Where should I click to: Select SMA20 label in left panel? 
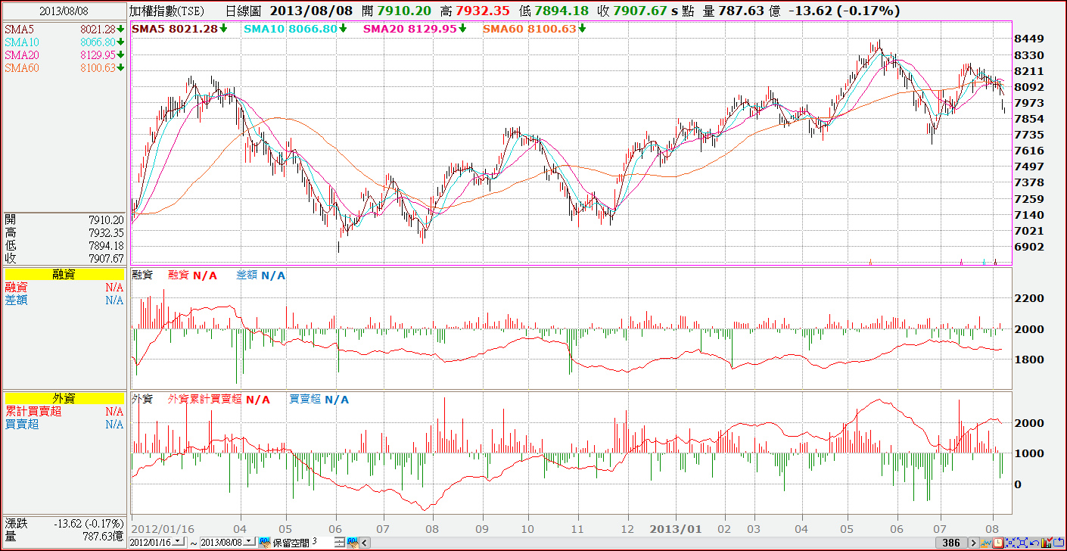pyautogui.click(x=20, y=55)
